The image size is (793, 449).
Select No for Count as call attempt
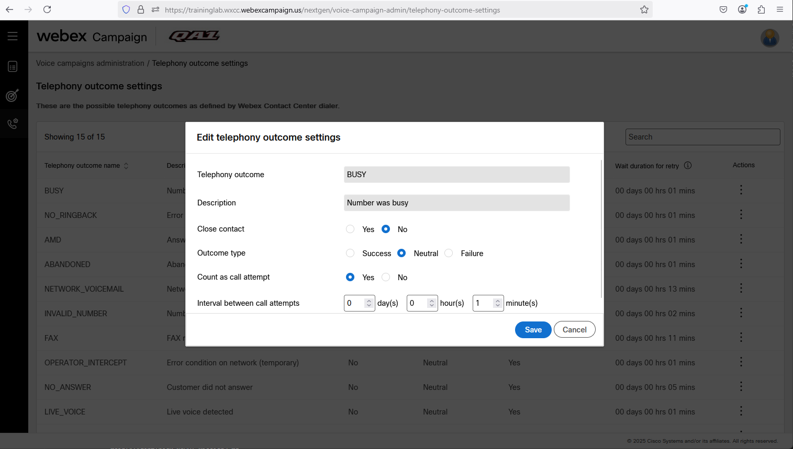click(x=386, y=277)
